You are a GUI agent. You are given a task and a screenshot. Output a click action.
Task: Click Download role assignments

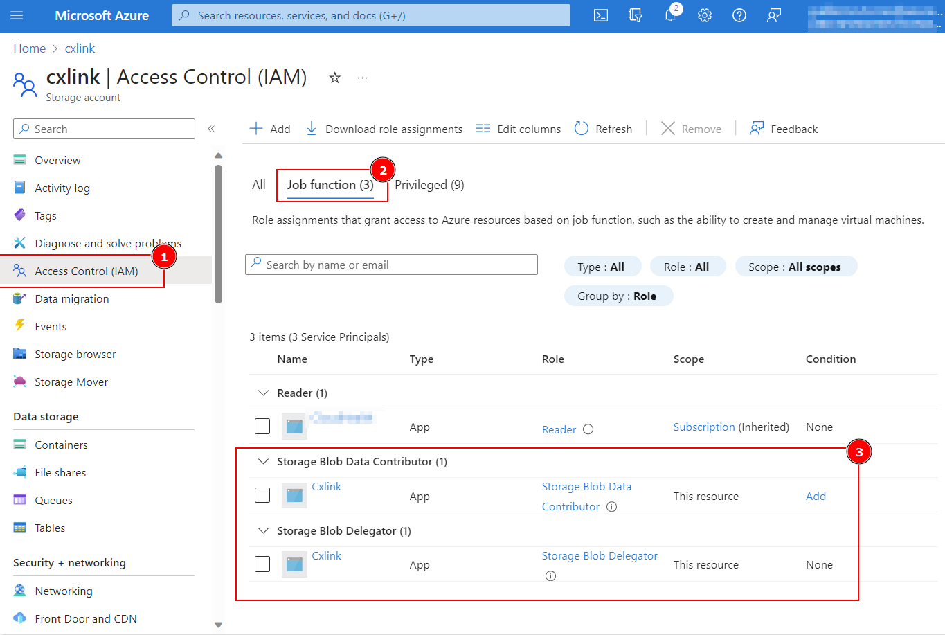tap(384, 129)
